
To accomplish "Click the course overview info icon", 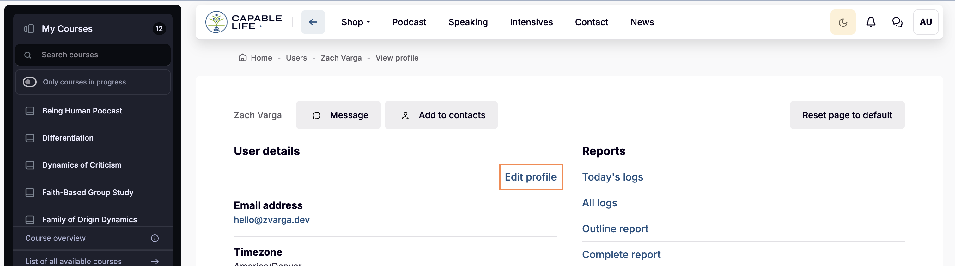I will pos(155,238).
